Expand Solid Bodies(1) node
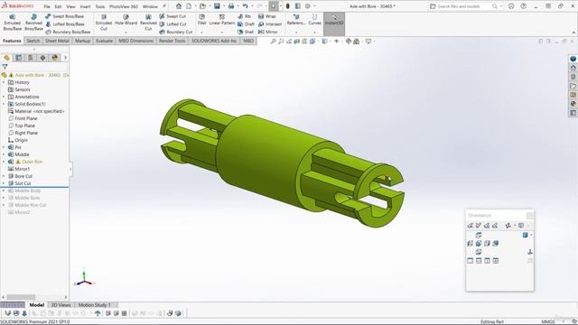578x325 pixels. click(4, 104)
